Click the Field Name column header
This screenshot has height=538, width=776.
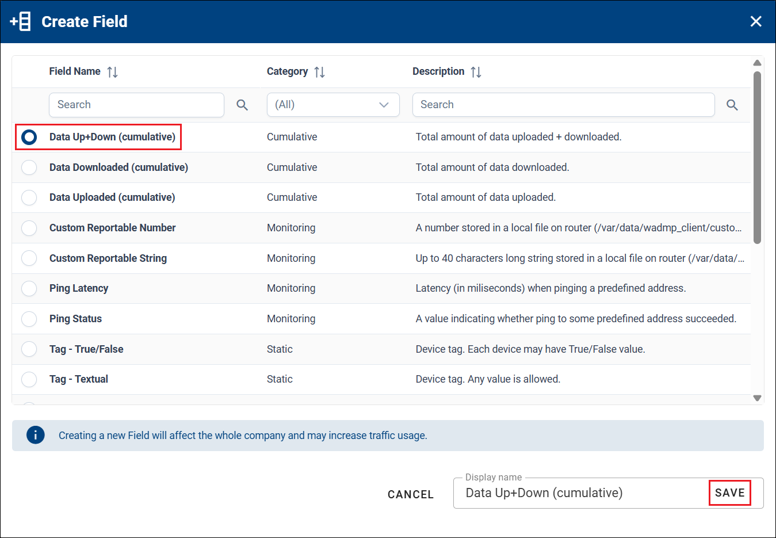pyautogui.click(x=75, y=71)
